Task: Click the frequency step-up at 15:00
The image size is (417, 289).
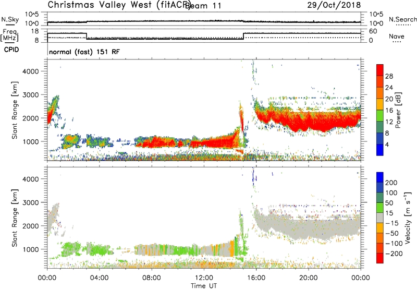Action: coord(243,36)
